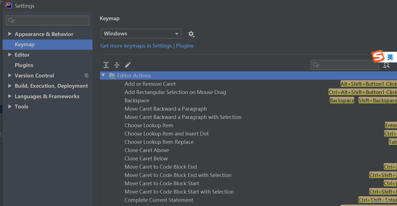This screenshot has width=397, height=206.
Task: Click the magnifier icon in settings search
Action: tap(11, 20)
